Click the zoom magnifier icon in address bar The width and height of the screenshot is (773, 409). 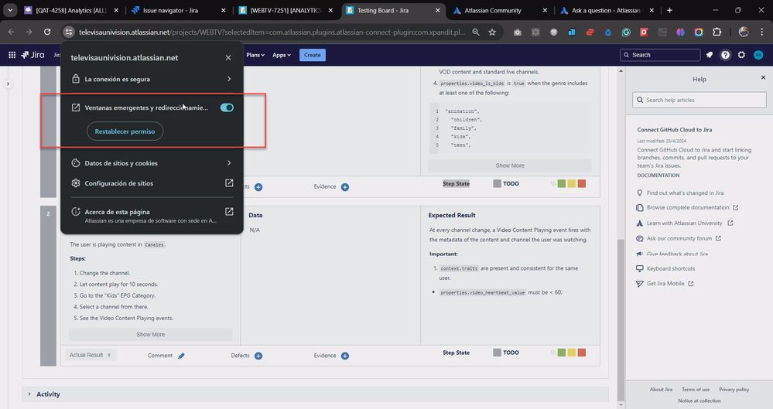476,32
